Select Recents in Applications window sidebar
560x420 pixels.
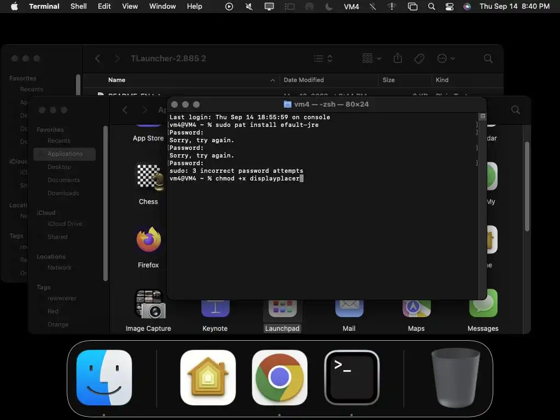(59, 141)
